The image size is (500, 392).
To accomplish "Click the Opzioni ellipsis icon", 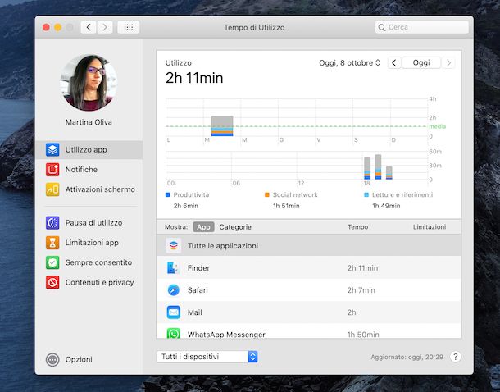I will click(x=52, y=360).
